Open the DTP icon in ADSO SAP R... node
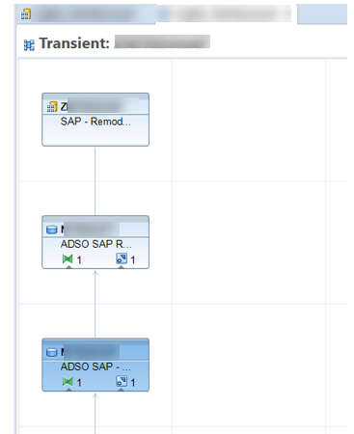Viewport: 354px width, 434px height. (122, 258)
